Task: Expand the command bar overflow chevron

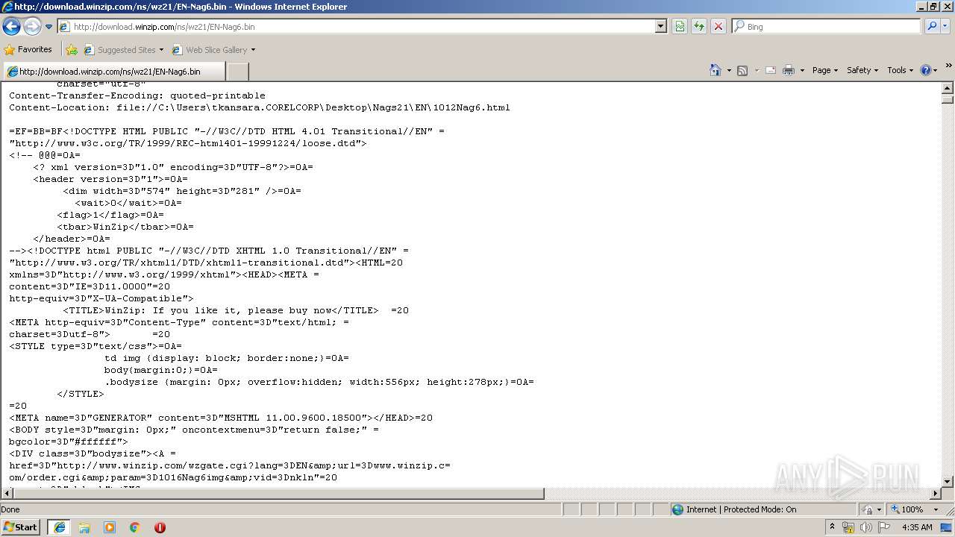Action: click(949, 66)
